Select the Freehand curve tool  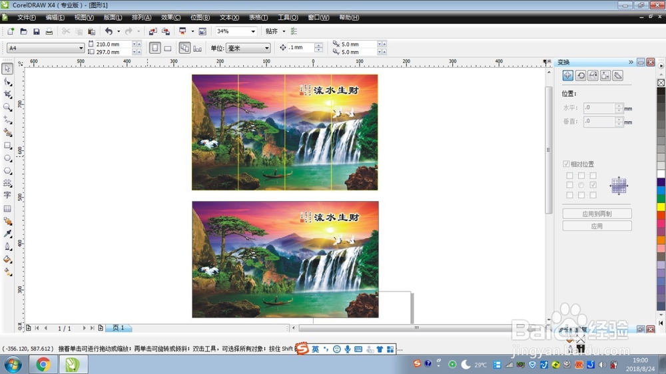pos(7,120)
